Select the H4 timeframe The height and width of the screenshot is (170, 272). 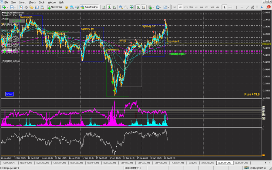(x=201, y=7)
